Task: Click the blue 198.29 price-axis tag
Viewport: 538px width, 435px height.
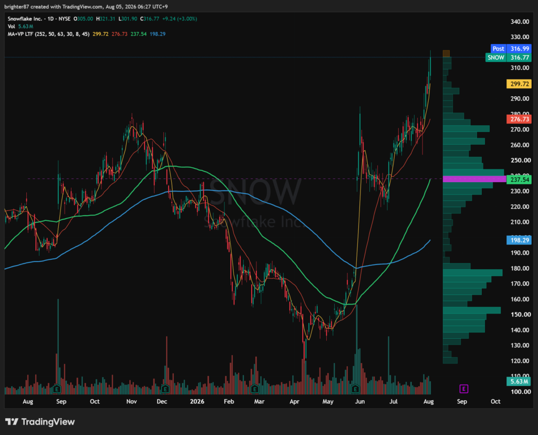Action: 519,240
